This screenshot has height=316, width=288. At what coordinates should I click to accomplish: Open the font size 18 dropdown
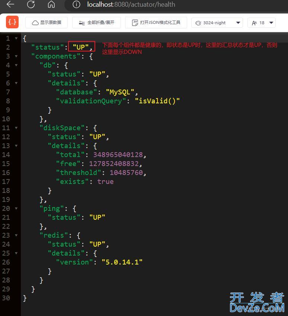(x=262, y=22)
